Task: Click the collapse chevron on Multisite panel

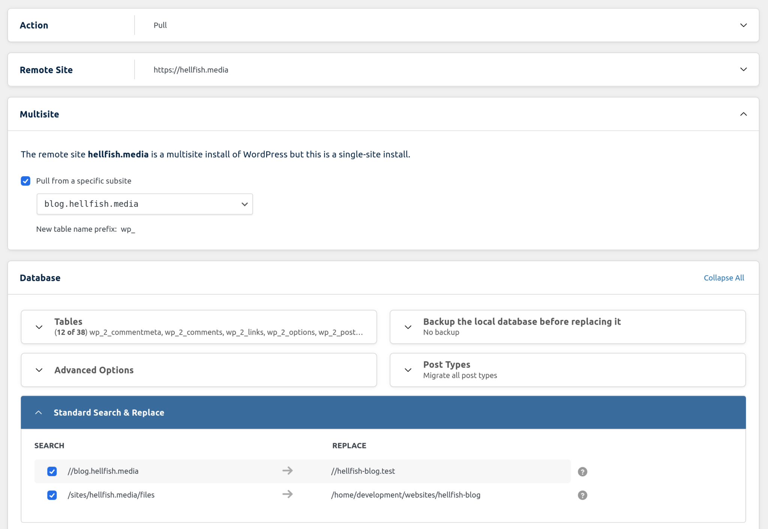Action: click(x=744, y=114)
